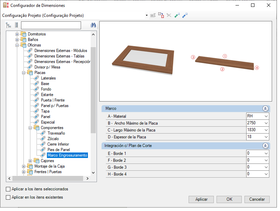Click the Cancelar button
This screenshot has width=280, height=211.
257,199
